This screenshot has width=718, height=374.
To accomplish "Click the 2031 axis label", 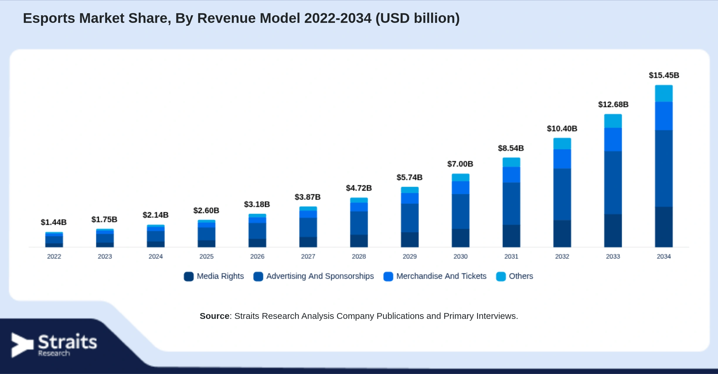I will 511,256.
